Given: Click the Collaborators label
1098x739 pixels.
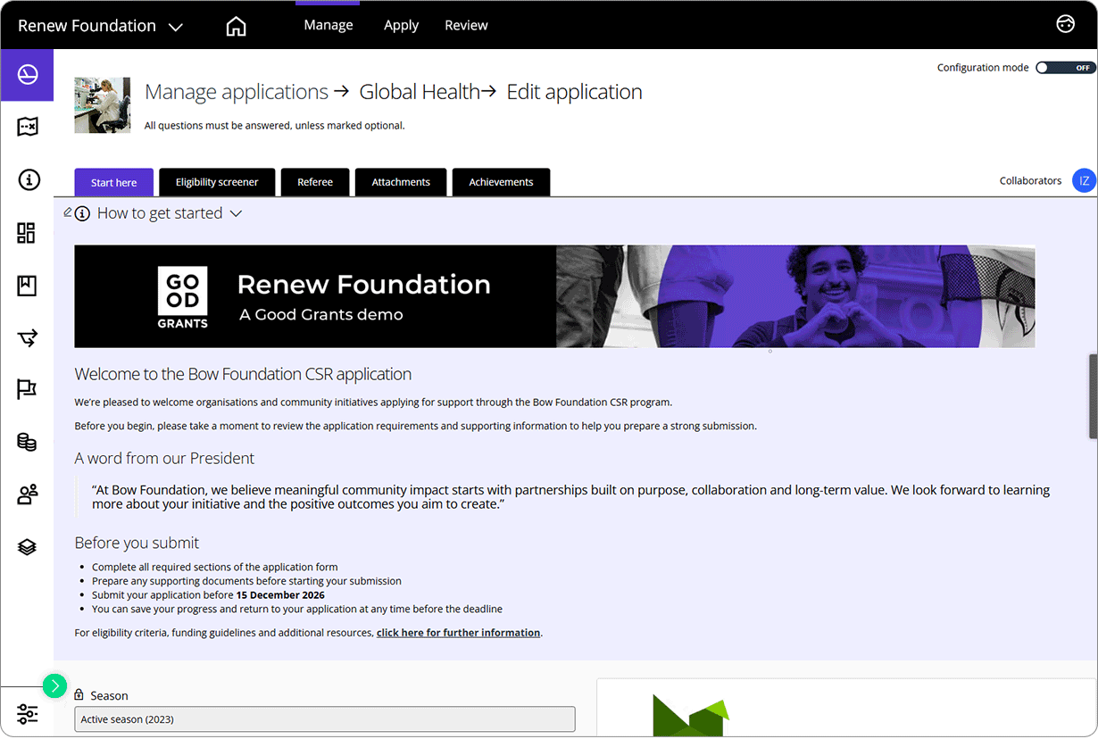Looking at the screenshot, I should (1030, 180).
